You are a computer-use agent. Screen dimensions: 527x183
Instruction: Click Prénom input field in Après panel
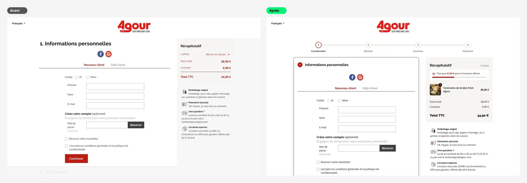(x=367, y=110)
